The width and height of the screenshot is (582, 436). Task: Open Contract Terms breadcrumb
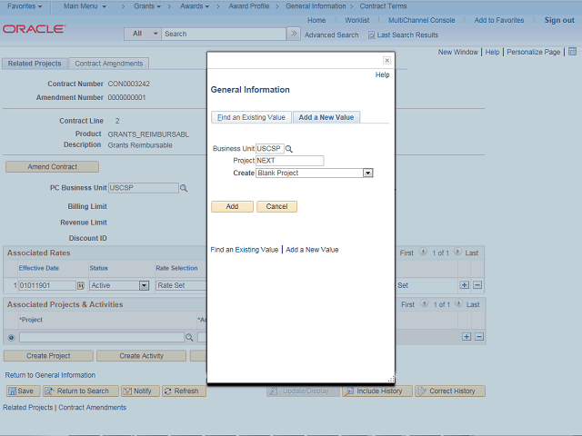[x=383, y=6]
